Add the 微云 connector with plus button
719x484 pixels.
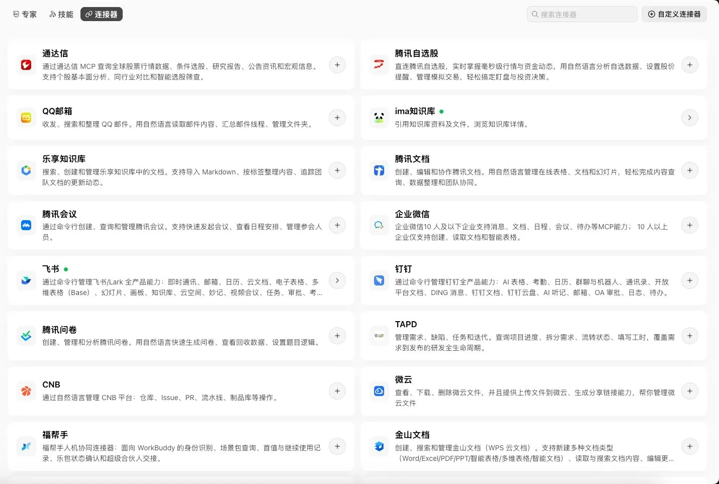pos(690,391)
